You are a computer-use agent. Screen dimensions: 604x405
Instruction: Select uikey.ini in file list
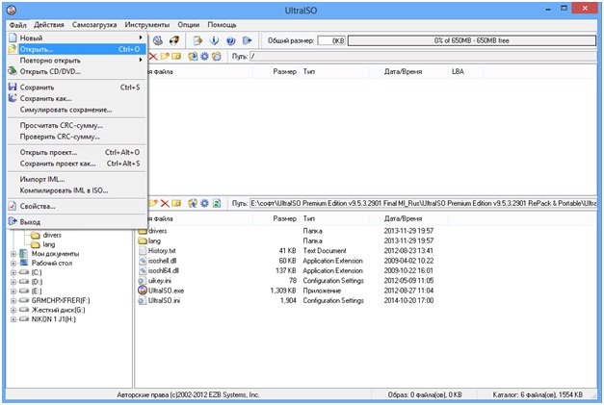[160, 281]
